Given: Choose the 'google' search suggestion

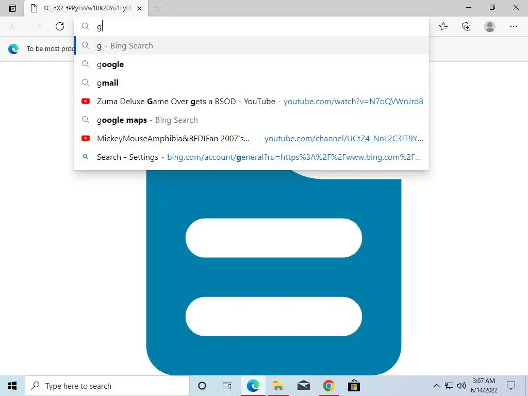Looking at the screenshot, I should pos(252,64).
